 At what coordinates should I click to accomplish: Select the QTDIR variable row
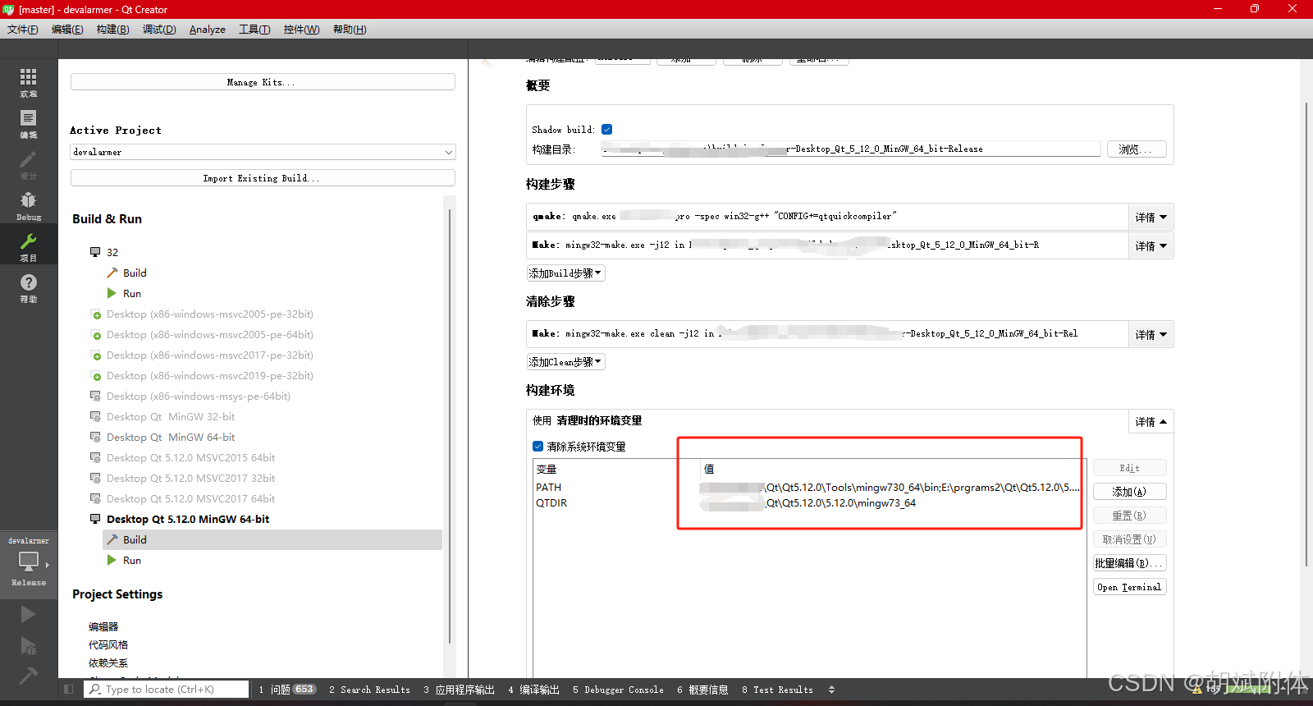[x=809, y=503]
